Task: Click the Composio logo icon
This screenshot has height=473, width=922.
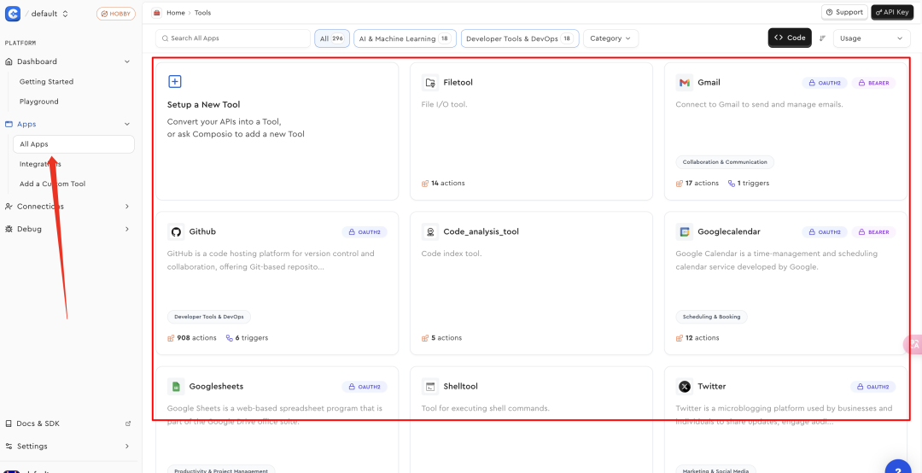Action: [13, 14]
